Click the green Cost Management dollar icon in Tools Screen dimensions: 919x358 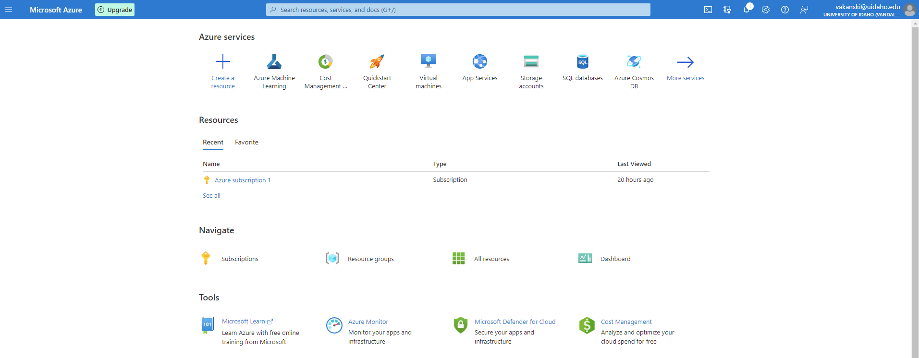coord(587,325)
